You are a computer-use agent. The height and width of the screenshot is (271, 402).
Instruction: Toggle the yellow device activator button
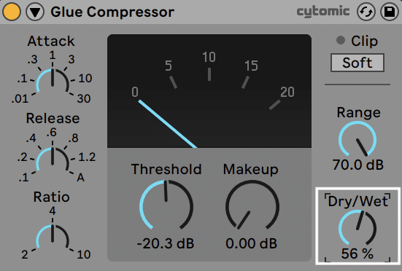tap(11, 12)
